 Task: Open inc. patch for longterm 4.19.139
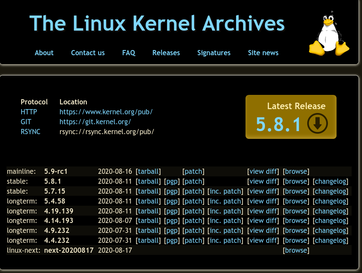click(225, 211)
